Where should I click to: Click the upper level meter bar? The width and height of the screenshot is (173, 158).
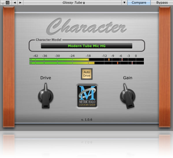[87, 59]
